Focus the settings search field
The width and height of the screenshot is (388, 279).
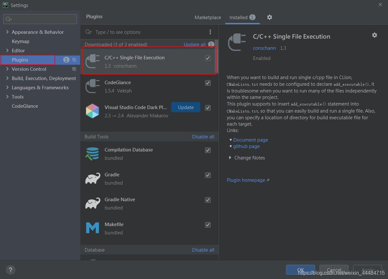click(40, 19)
